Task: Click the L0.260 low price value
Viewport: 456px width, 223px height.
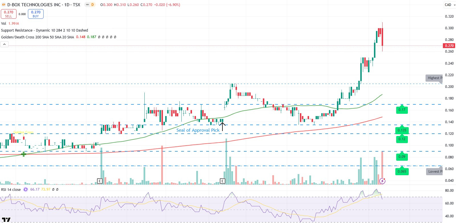Action: pos(133,5)
